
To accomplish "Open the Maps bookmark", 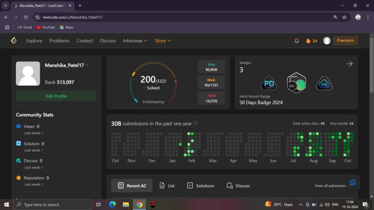I will click(x=66, y=27).
